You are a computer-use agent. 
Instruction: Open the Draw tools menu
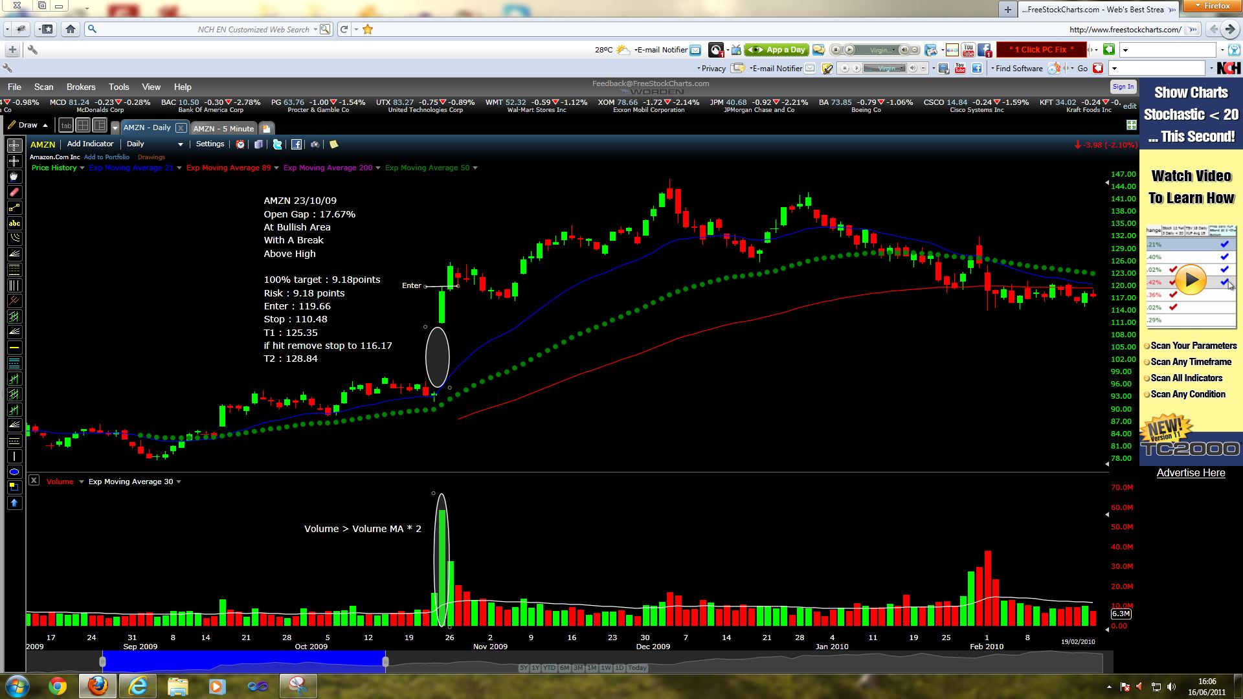28,125
